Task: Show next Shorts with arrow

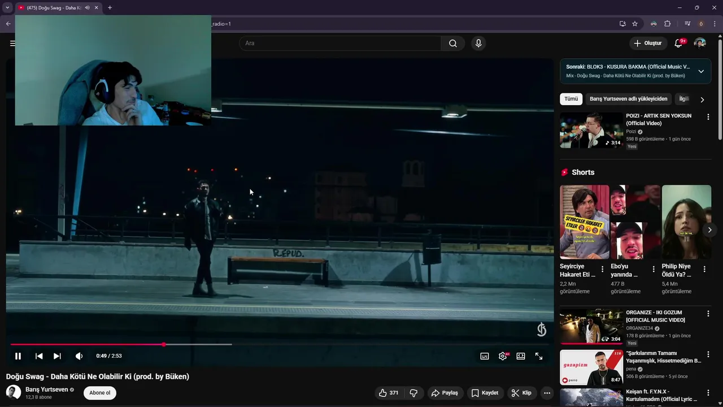Action: [709, 230]
